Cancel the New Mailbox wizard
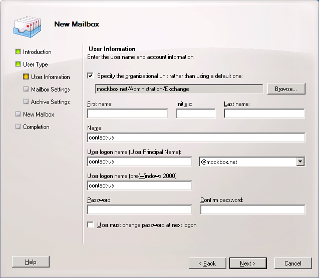 [293, 263]
